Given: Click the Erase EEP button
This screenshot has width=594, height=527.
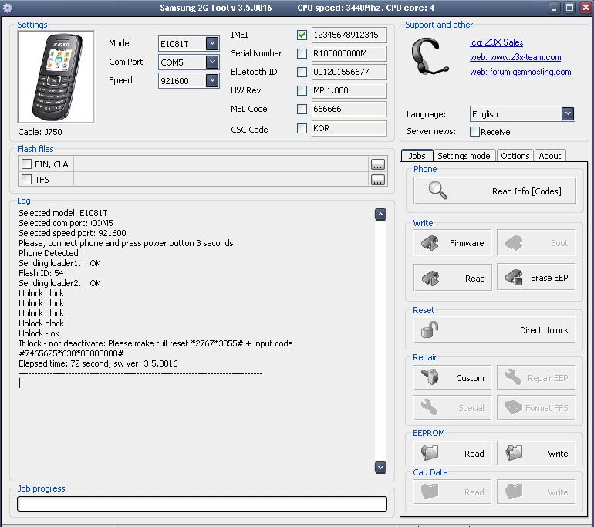Looking at the screenshot, I should tap(536, 277).
